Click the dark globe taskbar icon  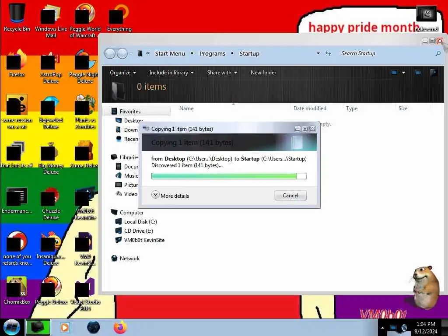93,327
